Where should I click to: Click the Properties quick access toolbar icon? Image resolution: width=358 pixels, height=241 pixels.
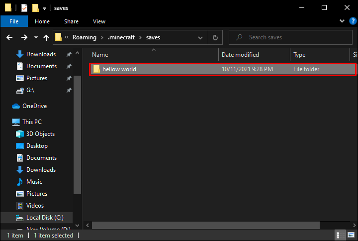(x=24, y=8)
